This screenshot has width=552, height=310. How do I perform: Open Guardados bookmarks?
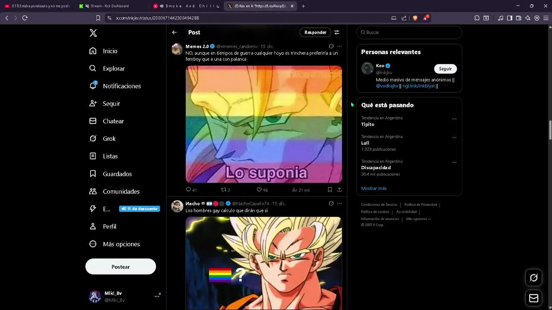pyautogui.click(x=110, y=174)
